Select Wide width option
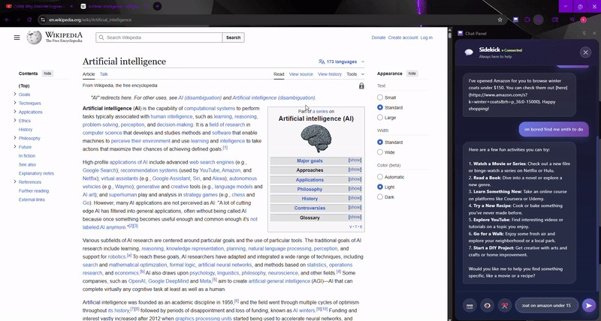The image size is (601, 321). tap(380, 152)
